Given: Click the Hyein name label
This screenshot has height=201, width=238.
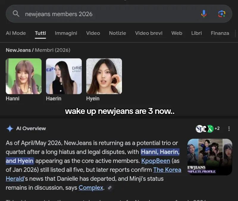Looking at the screenshot, I should 93,99.
